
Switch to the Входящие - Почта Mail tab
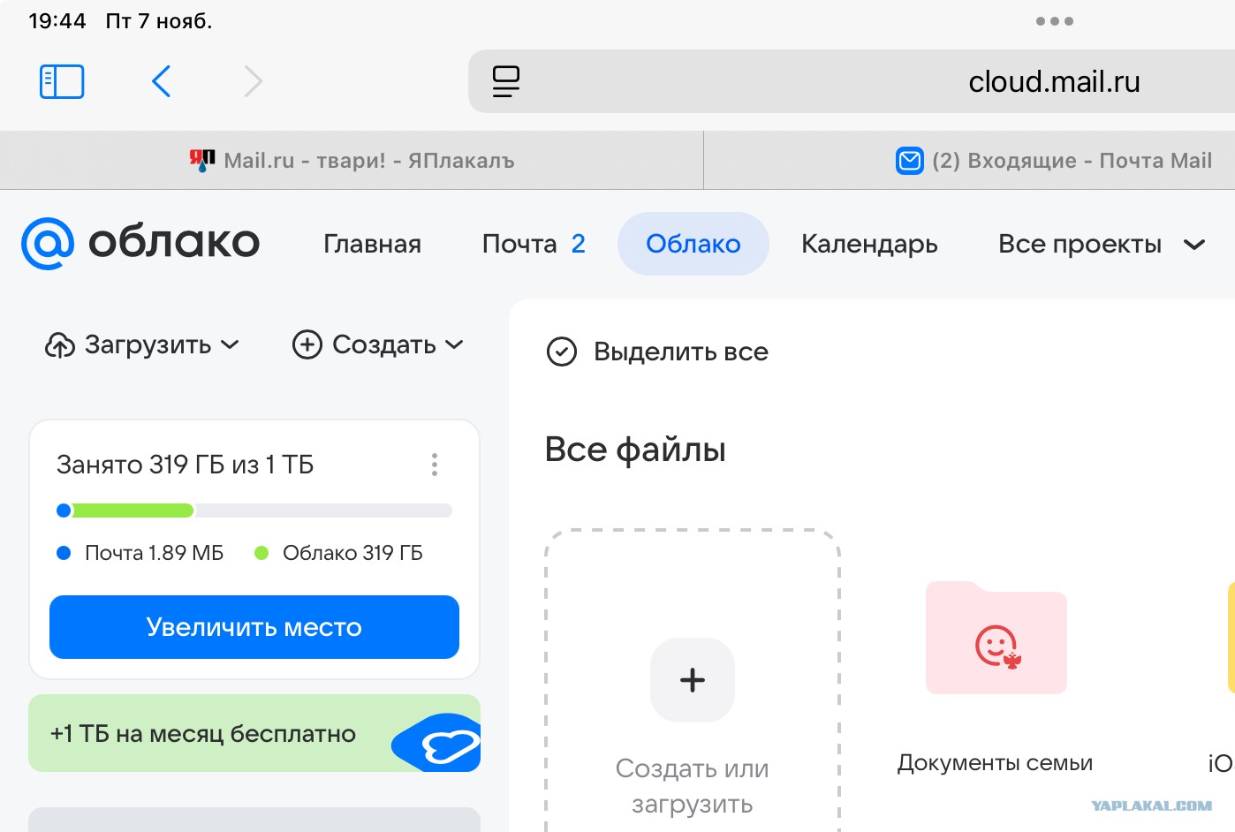[970, 160]
